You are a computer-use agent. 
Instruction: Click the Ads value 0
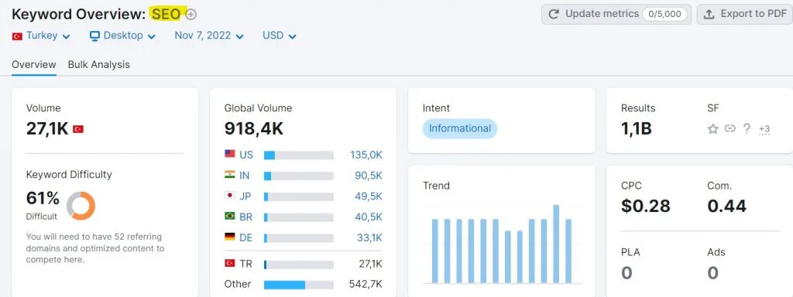pyautogui.click(x=712, y=273)
